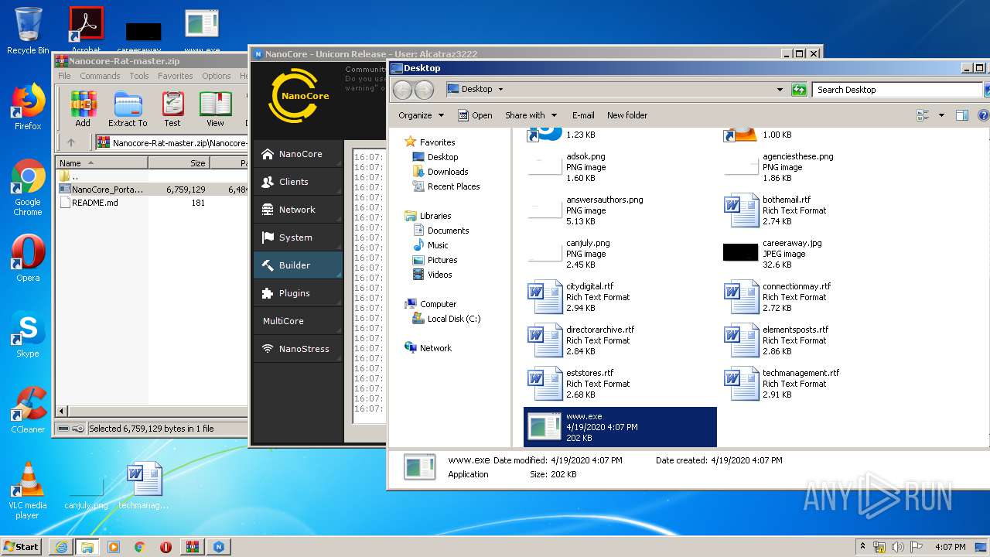Screen dimensions: 990x557
Task: Open Tools menu in WinRAR
Action: (x=139, y=76)
